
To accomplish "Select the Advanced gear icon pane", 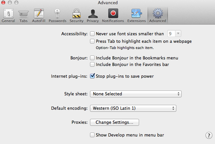I will tap(158, 16).
